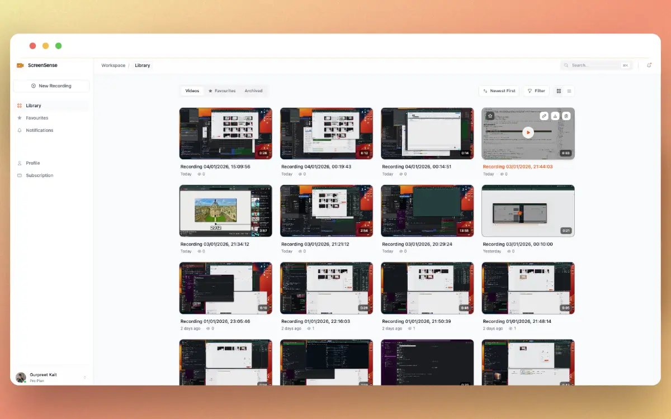The height and width of the screenshot is (419, 671).
Task: Go to Workspace via the breadcrumb
Action: (113, 65)
